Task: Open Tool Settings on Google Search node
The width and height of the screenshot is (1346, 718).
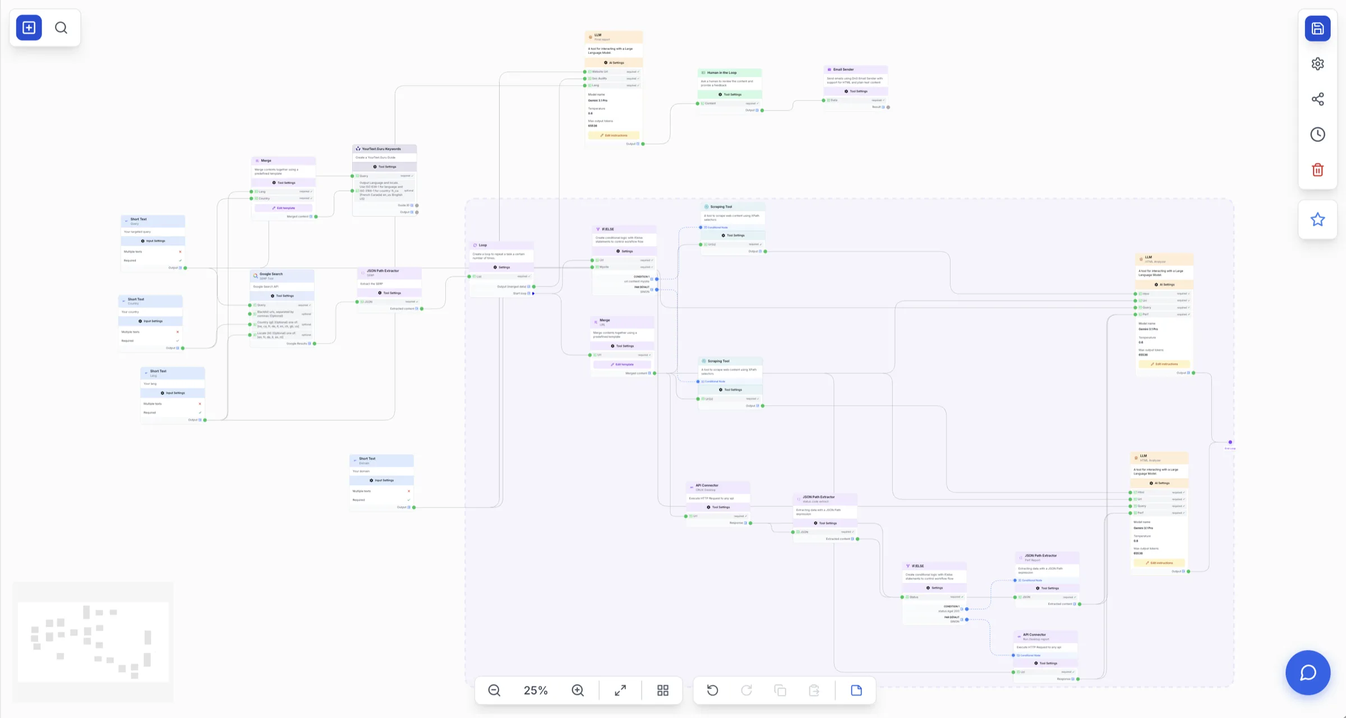Action: 282,296
